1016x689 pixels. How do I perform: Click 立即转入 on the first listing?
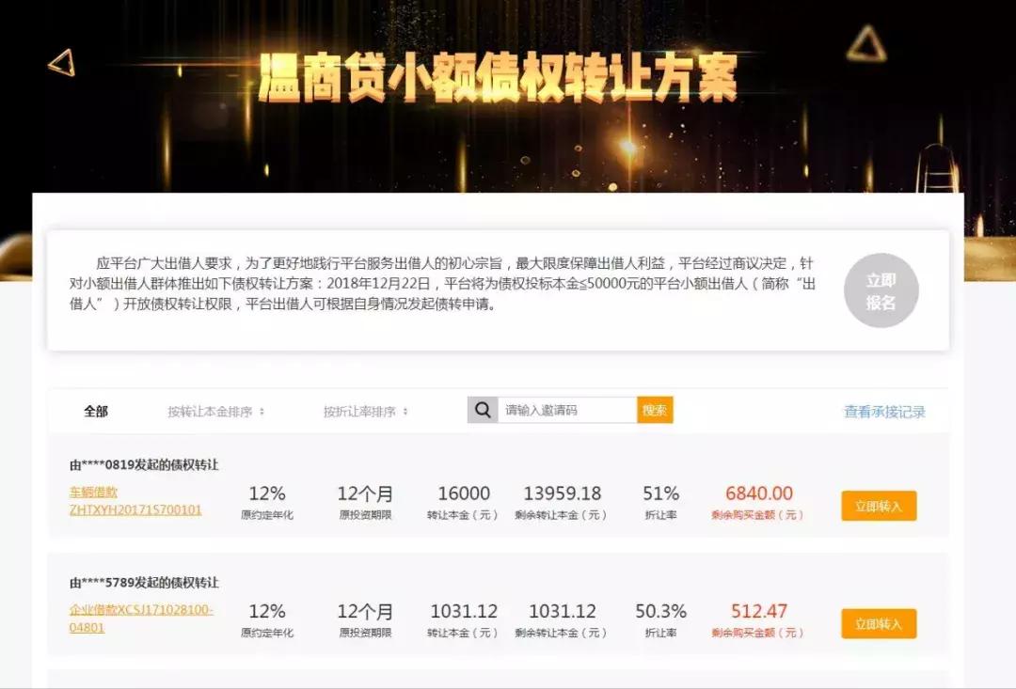(x=878, y=505)
